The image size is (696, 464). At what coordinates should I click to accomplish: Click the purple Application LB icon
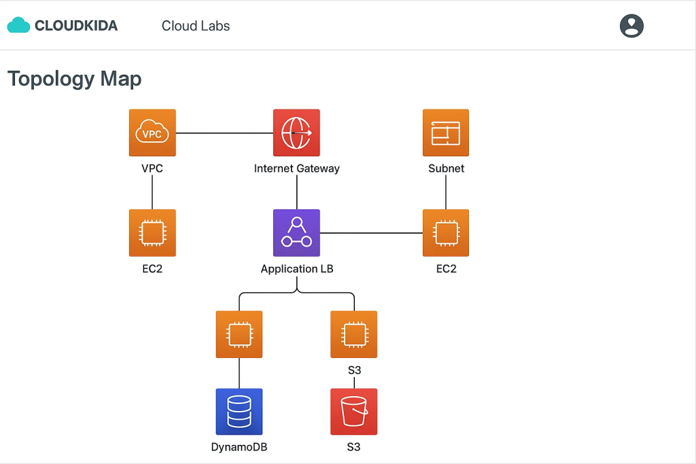click(x=296, y=233)
